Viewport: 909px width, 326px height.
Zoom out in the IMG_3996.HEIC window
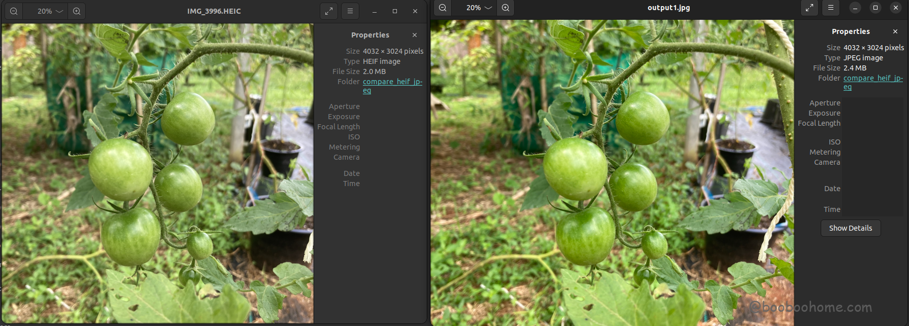[x=14, y=11]
